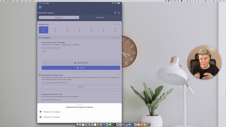Click the paperclip icon on Добавить файл
Screen dimensions: 226x127
(x=75, y=63)
